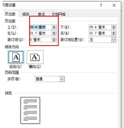Screen dimensions: 124x128
Task: Open the 版式 tab
Action: pyautogui.click(x=42, y=14)
